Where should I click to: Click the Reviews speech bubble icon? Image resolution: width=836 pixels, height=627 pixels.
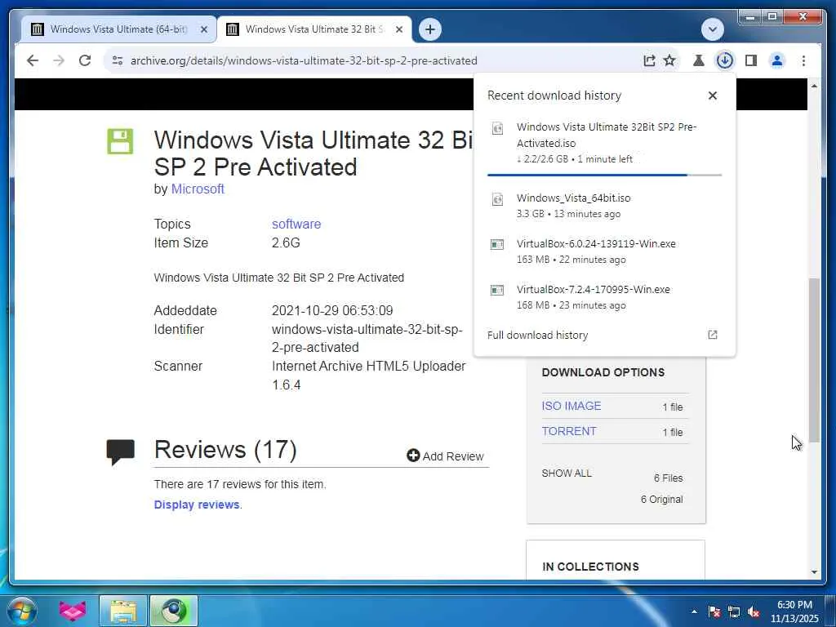pyautogui.click(x=121, y=451)
